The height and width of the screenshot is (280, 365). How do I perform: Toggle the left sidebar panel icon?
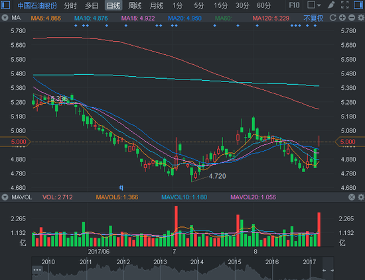5,5
